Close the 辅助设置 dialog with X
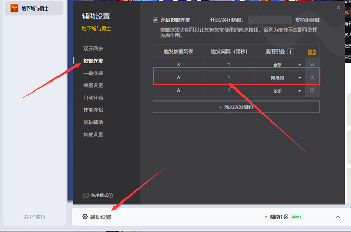351x232 pixels. pyautogui.click(x=338, y=8)
